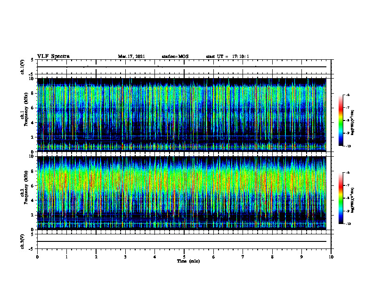Click the "ch.3(V)" waveform axis label
The width and height of the screenshot is (373, 288).
22,241
